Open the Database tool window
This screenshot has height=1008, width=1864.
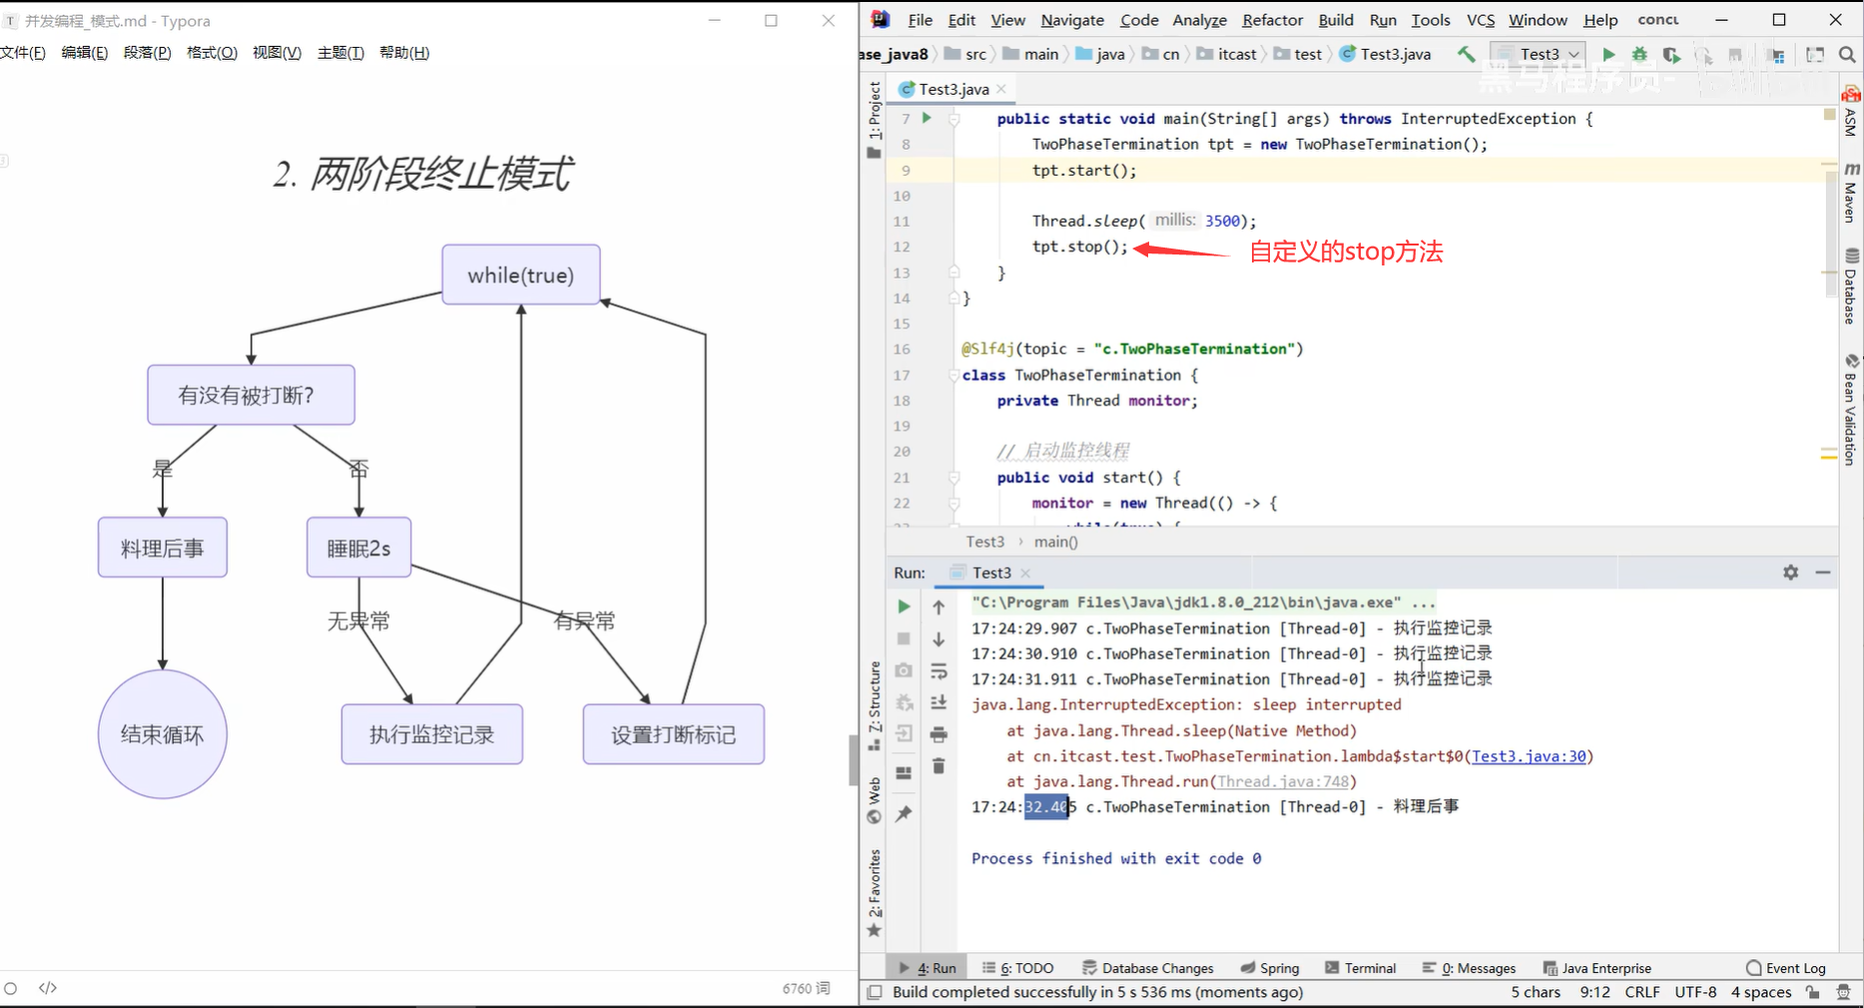[x=1851, y=286]
